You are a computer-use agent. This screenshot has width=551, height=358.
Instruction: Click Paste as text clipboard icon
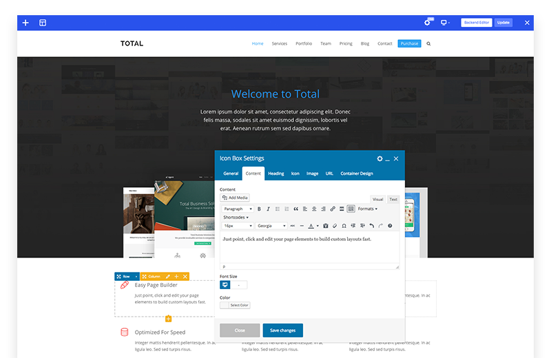(x=325, y=226)
